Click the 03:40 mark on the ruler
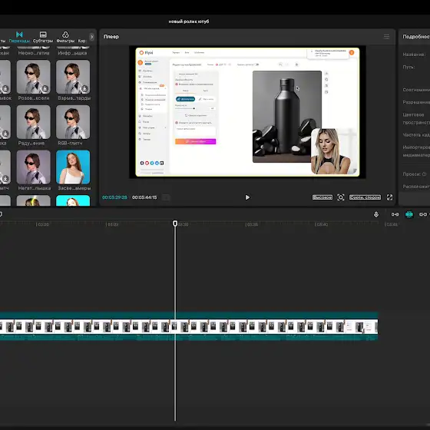The height and width of the screenshot is (430, 430). 321,224
